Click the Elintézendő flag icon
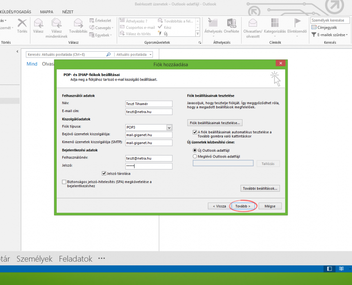 tap(297, 23)
